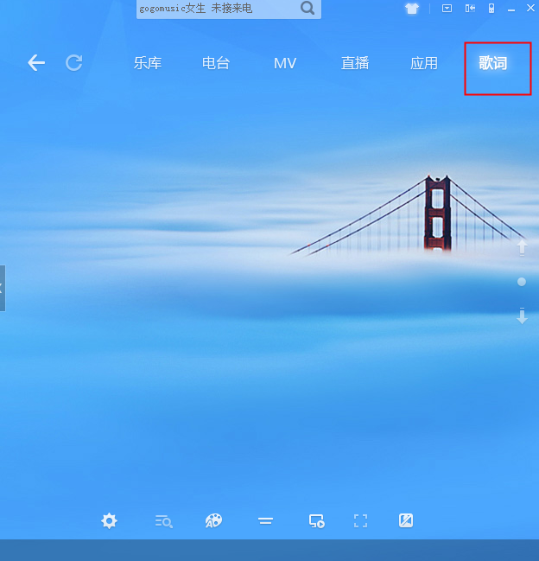Viewport: 539px width, 561px height.
Task: Open the skin T-shirt icon
Action: [411, 9]
